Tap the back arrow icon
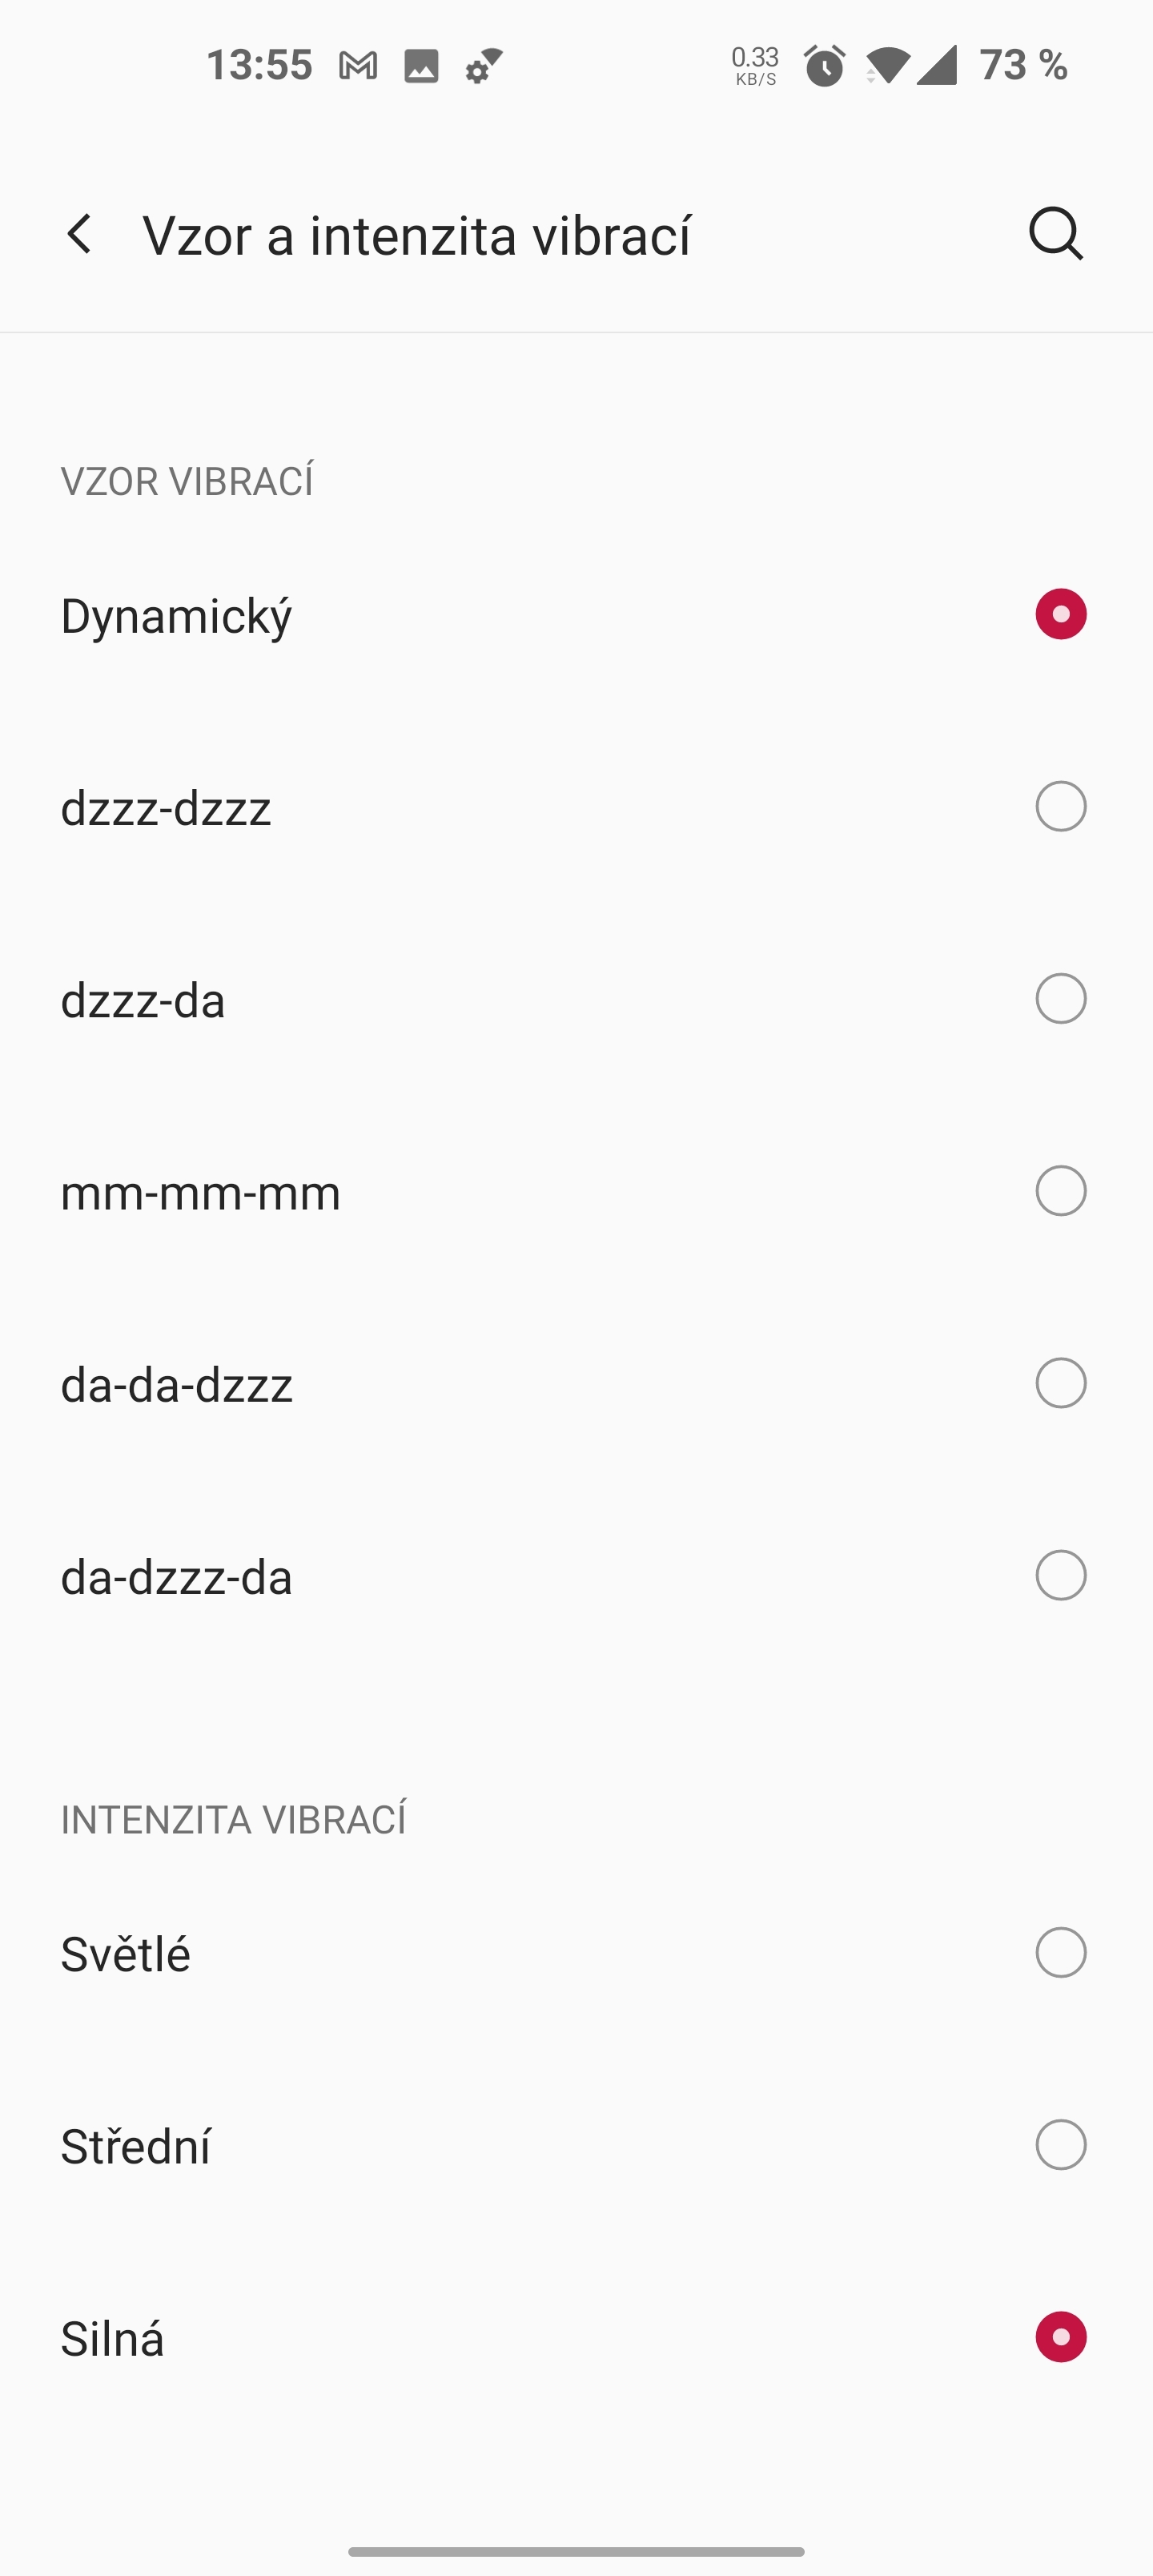1153x2576 pixels. click(80, 235)
